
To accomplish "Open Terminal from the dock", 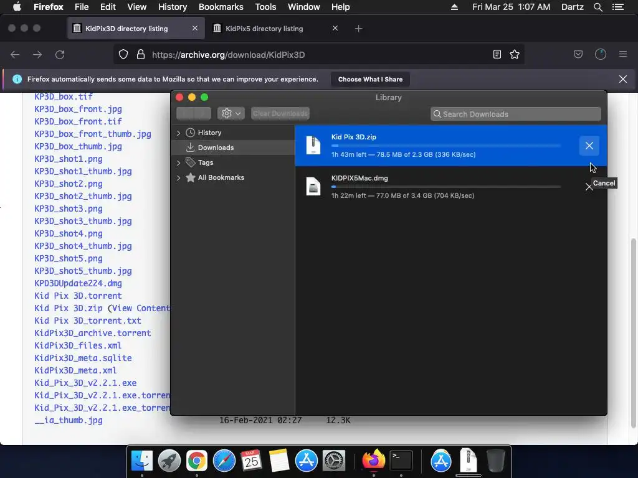I will [401, 461].
